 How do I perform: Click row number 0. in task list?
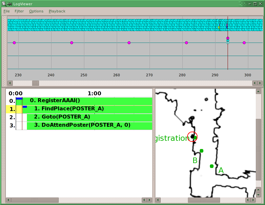point(12,101)
